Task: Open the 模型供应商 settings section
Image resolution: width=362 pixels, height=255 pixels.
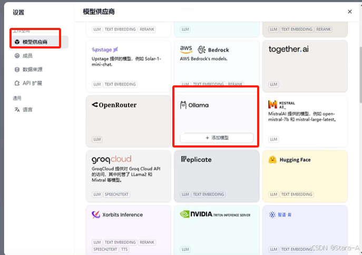Action: [x=40, y=42]
